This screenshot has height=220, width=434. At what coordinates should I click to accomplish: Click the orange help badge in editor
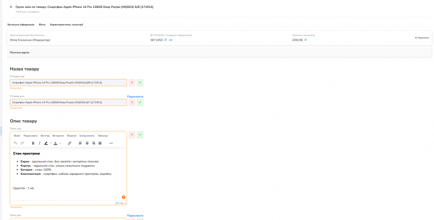[x=123, y=197]
